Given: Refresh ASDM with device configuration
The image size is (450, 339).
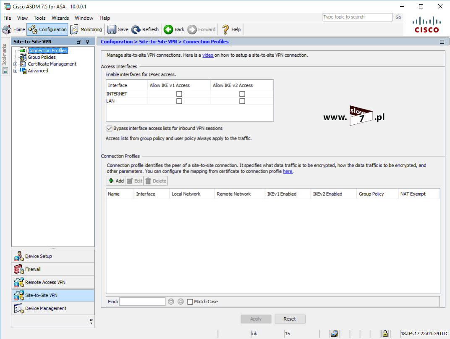Looking at the screenshot, I should 145,29.
